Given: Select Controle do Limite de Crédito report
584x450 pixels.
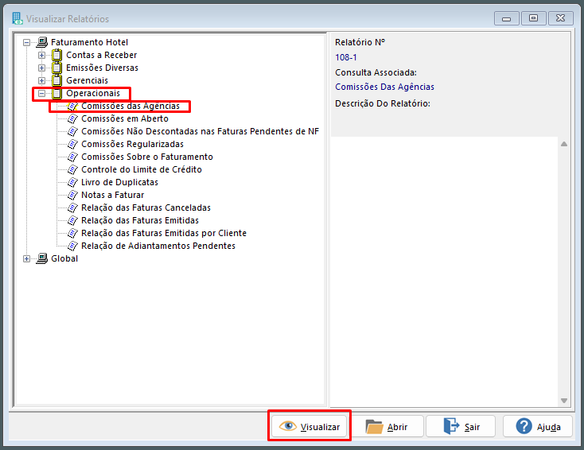Looking at the screenshot, I should 142,169.
